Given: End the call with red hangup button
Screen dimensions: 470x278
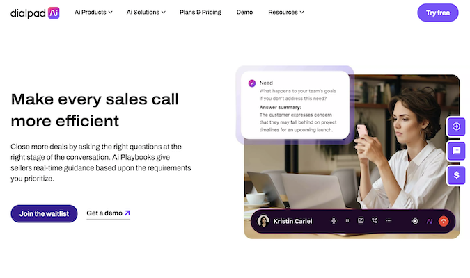Looking at the screenshot, I should tap(444, 221).
